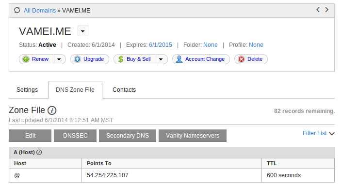Switch to the Contacts tab
Viewport: 342px width, 184px height.
[x=124, y=90]
